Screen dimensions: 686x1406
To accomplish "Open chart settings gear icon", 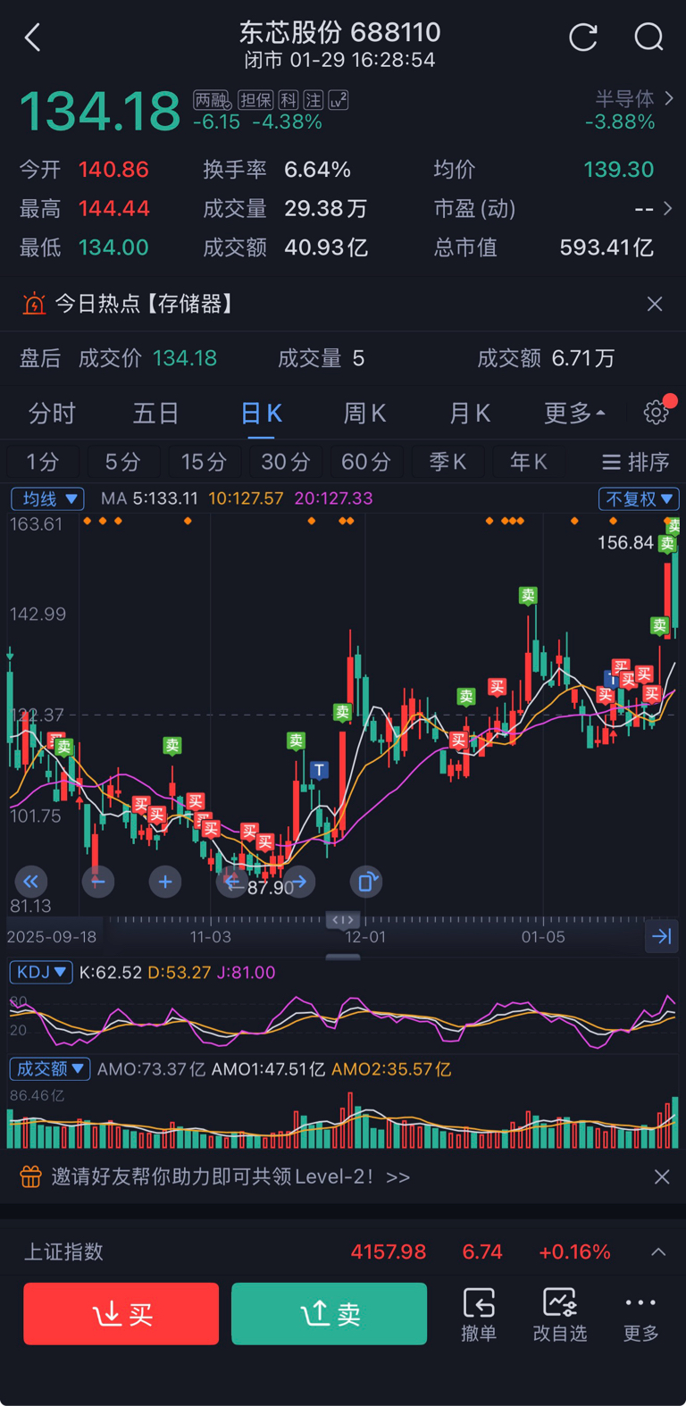I will point(657,412).
